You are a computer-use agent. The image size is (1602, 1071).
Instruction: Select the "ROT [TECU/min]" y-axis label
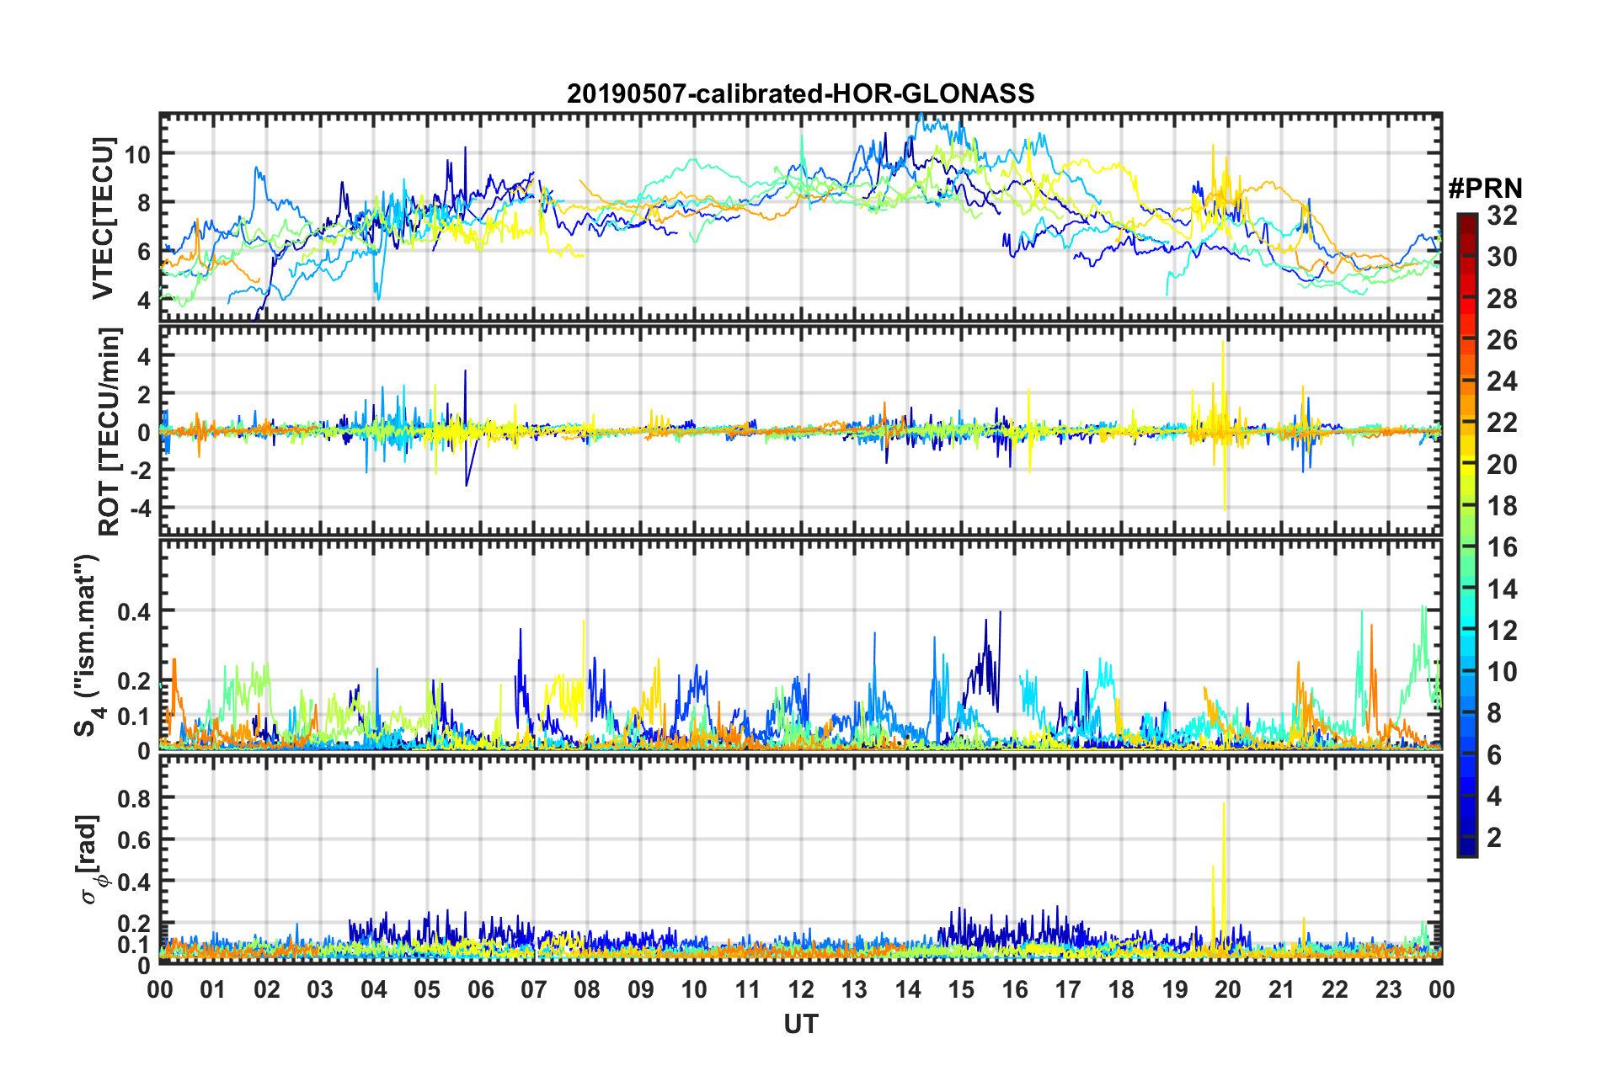click(x=109, y=432)
